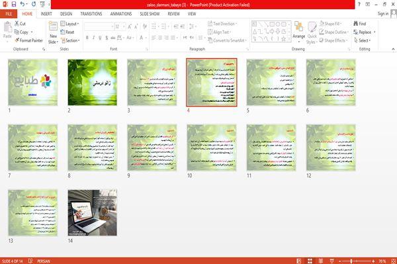Click Fit slide to window icon
The height and width of the screenshot is (264, 397).
(x=394, y=261)
